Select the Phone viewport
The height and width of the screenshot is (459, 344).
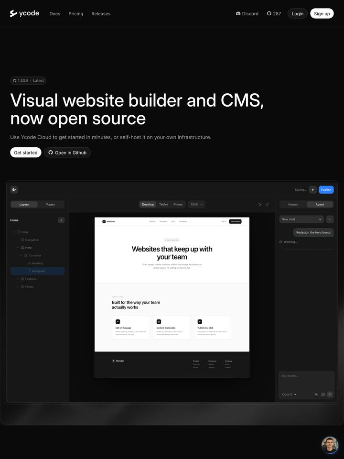click(178, 204)
